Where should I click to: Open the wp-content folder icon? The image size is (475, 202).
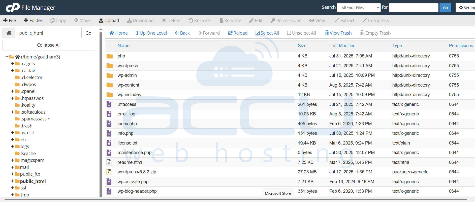[110, 85]
